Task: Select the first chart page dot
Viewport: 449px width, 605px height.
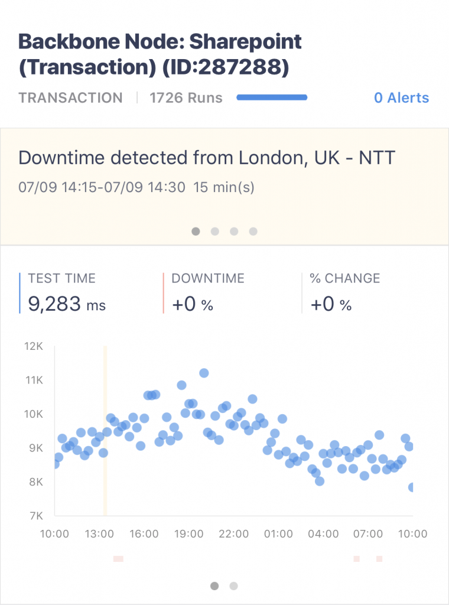Action: tap(214, 586)
